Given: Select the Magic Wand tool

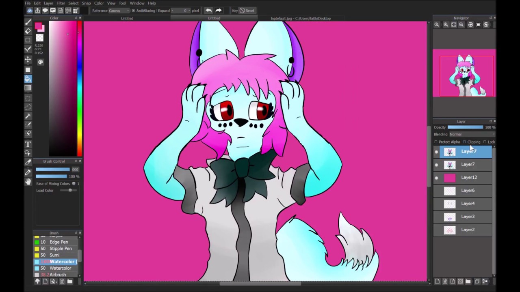Looking at the screenshot, I should coord(28,116).
